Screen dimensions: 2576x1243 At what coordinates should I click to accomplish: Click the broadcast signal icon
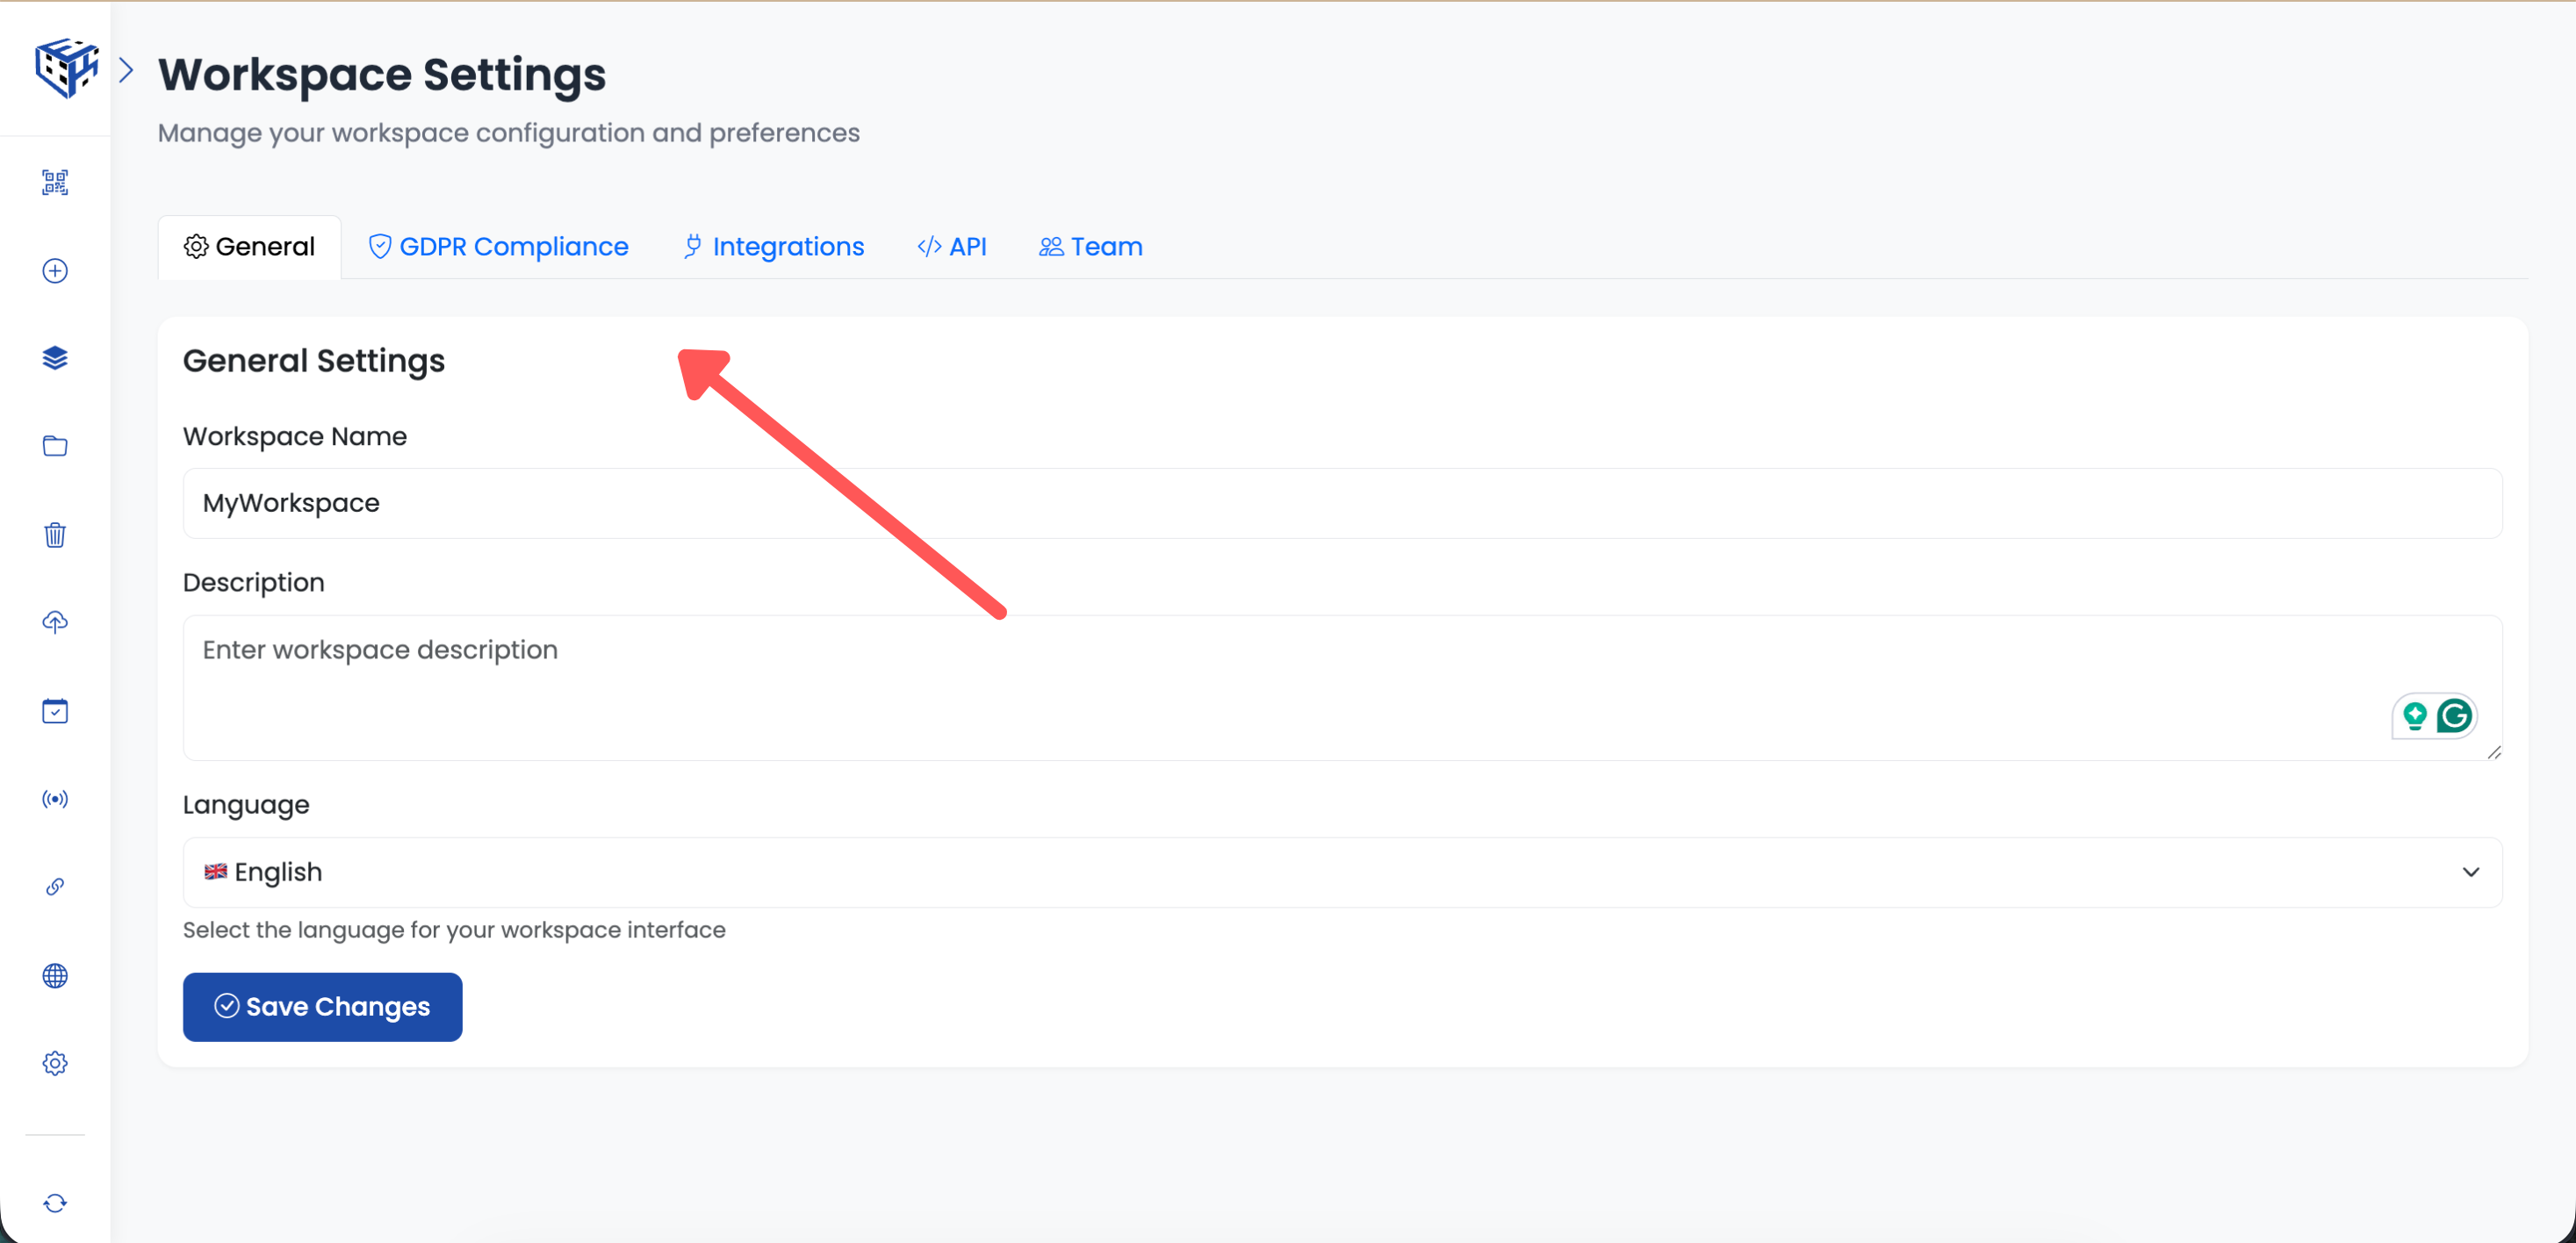click(55, 798)
